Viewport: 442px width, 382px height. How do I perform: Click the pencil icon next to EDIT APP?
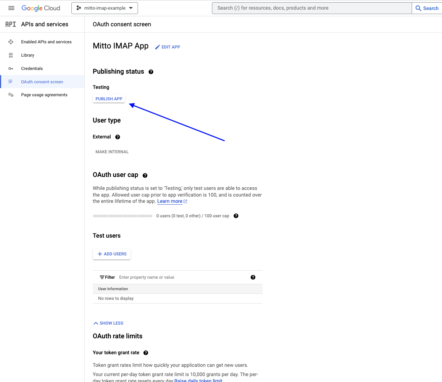pos(158,47)
